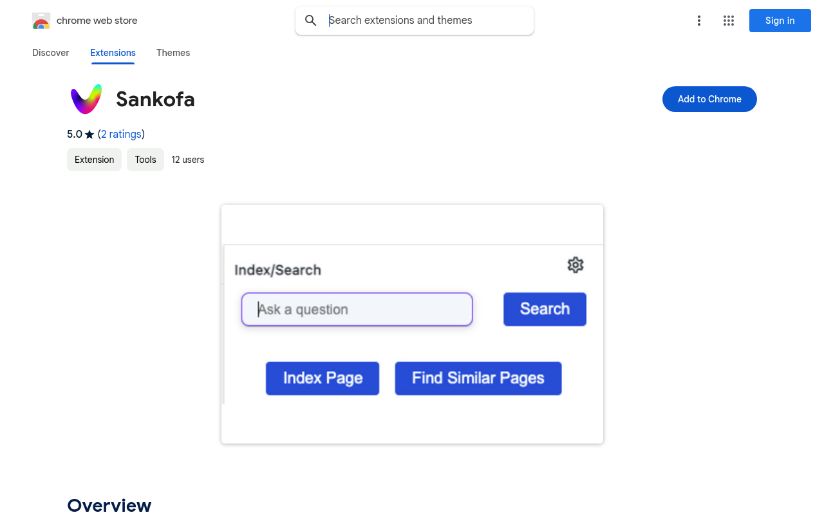Open the Extensions tab
Image resolution: width=824 pixels, height=515 pixels.
[113, 53]
